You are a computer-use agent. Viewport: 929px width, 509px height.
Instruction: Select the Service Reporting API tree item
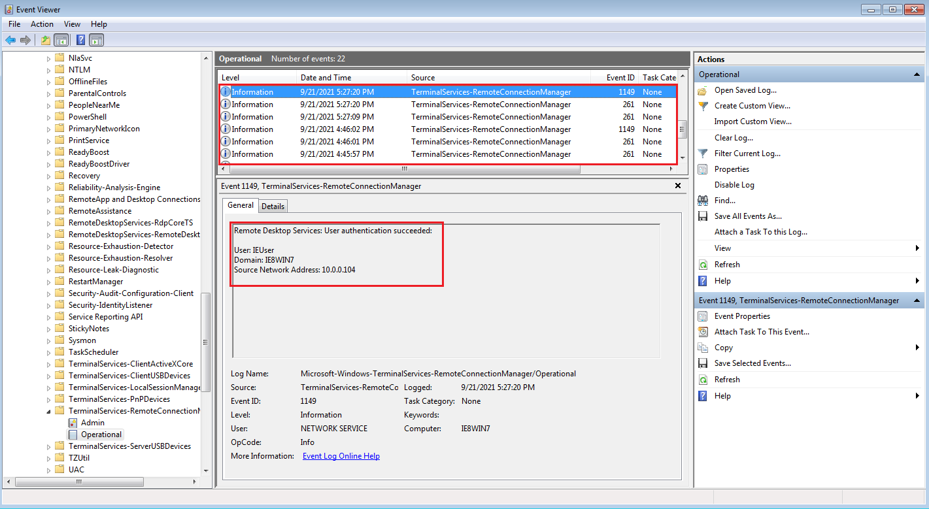click(x=105, y=317)
